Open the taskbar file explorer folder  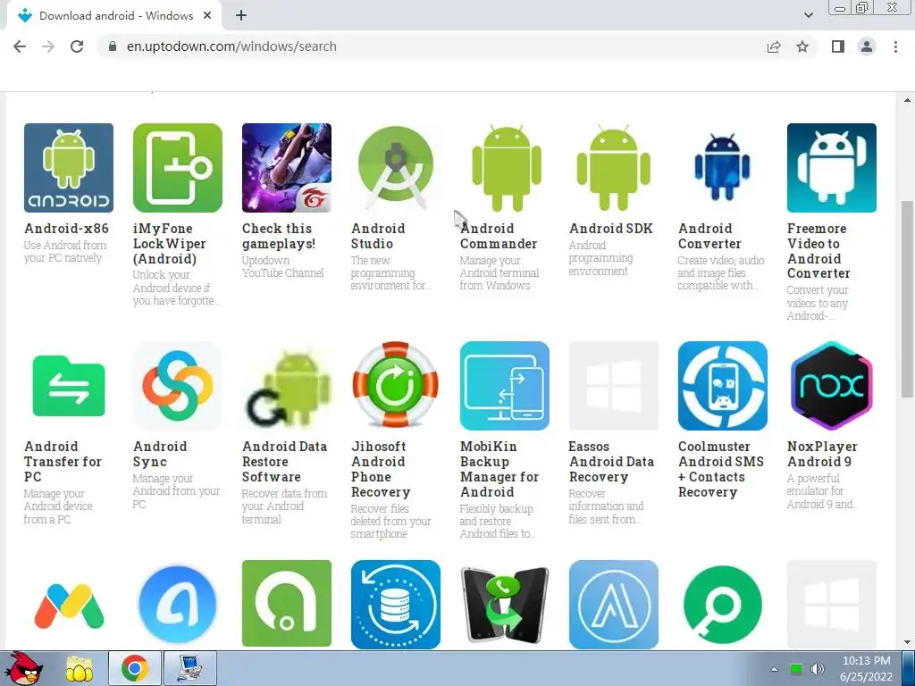pyautogui.click(x=80, y=668)
